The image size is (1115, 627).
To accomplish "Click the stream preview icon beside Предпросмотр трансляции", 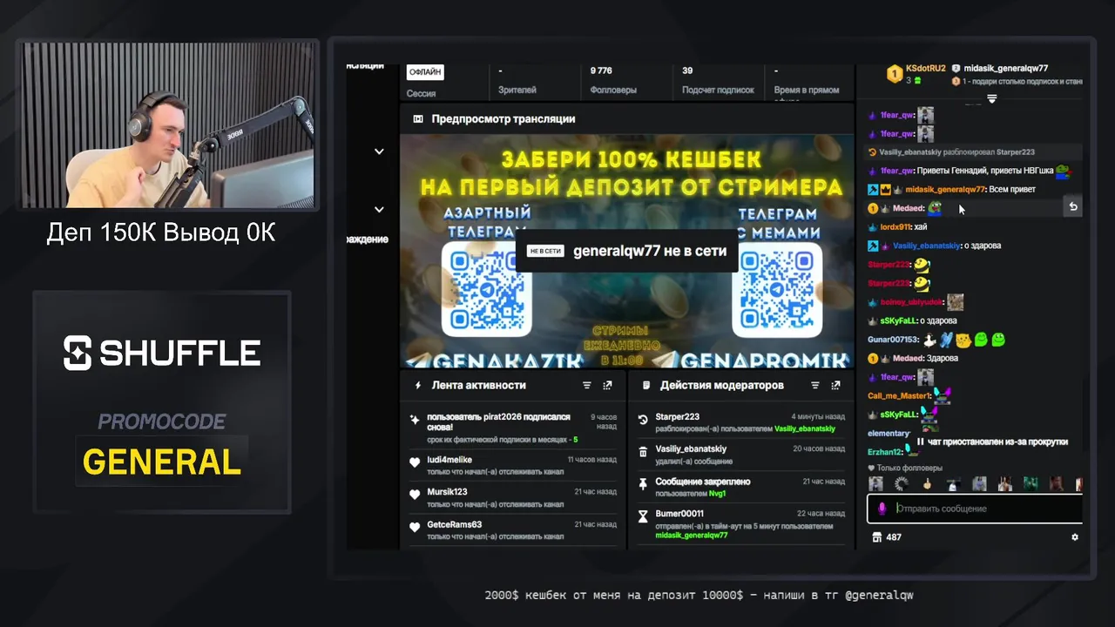I will 418,119.
